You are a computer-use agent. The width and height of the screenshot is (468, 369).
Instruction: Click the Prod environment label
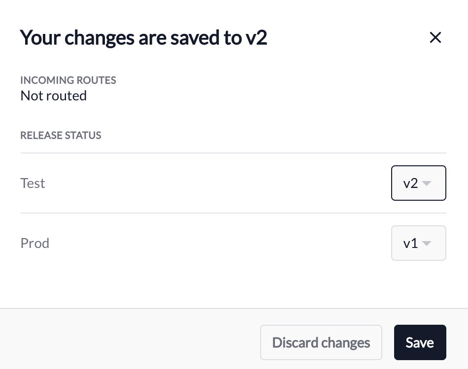34,243
